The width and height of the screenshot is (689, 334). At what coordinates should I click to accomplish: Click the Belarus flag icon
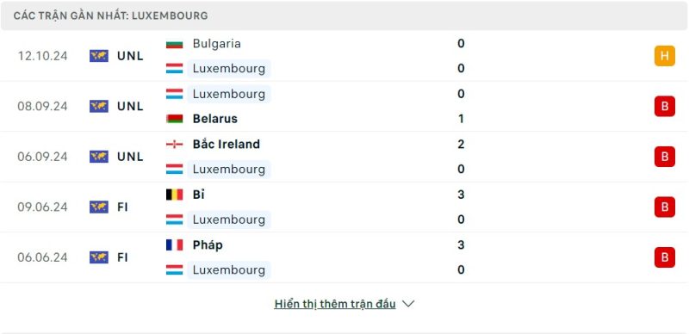coord(174,119)
